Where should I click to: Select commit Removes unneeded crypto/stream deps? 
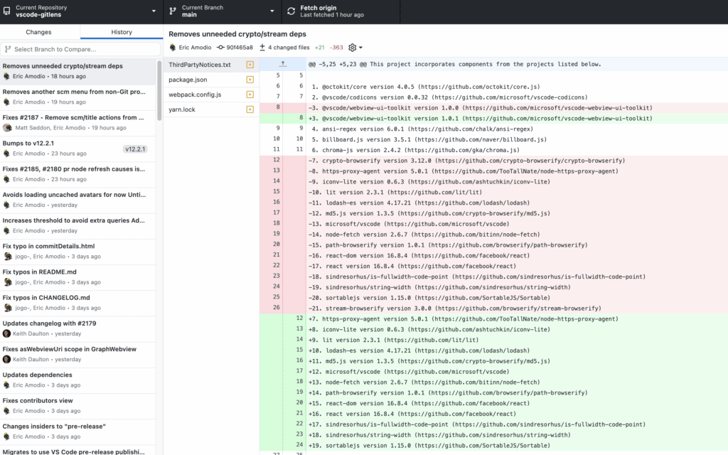click(x=77, y=71)
